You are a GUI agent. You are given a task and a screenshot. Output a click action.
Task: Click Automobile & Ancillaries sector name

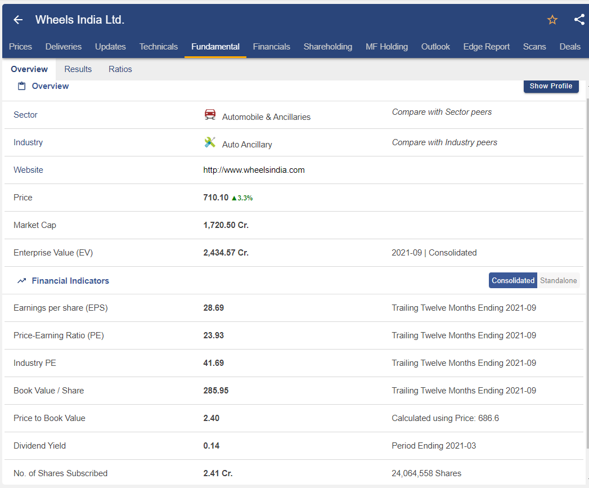point(266,117)
